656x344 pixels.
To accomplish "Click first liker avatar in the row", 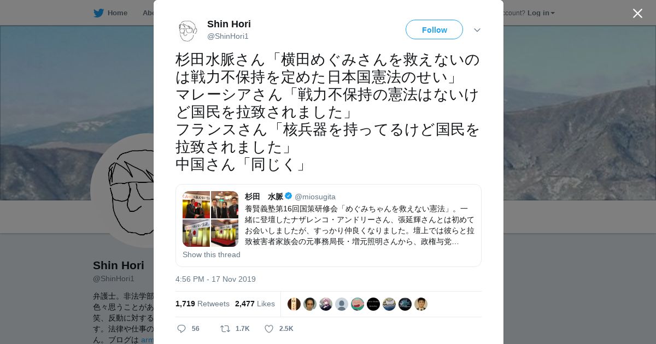I will (x=294, y=304).
